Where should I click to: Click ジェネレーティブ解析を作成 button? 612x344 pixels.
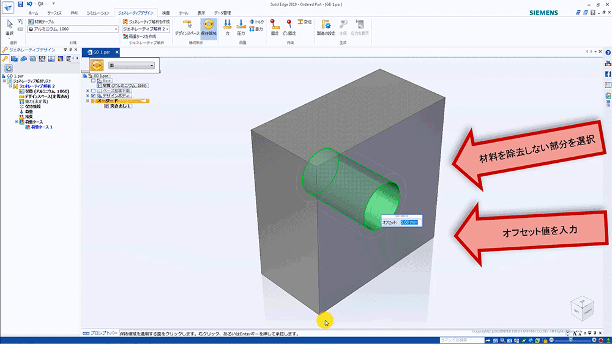coord(146,22)
